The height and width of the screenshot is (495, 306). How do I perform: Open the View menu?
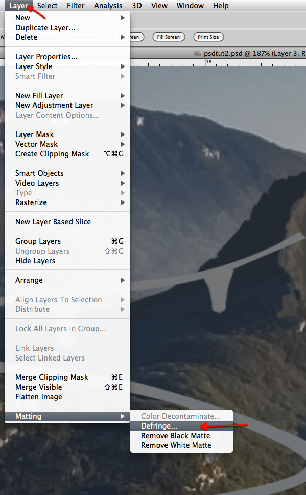159,5
